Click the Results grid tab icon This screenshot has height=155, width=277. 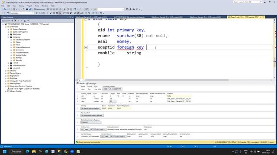[x=77, y=83]
